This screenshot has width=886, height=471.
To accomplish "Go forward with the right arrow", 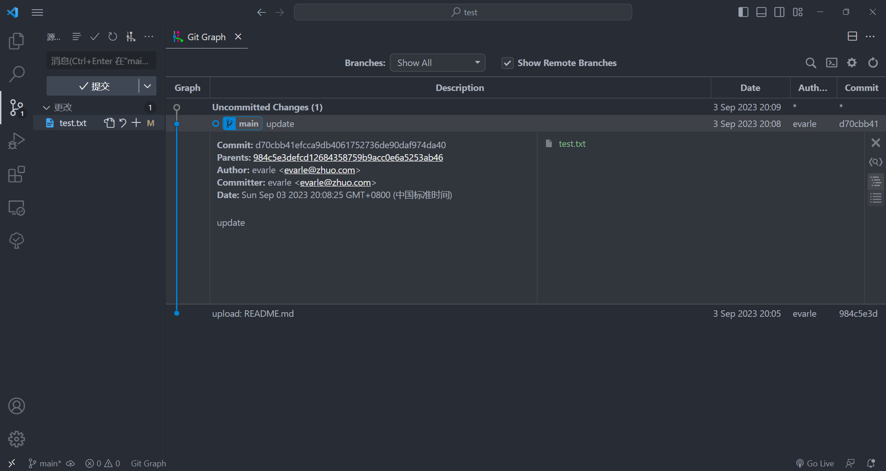I will (280, 12).
